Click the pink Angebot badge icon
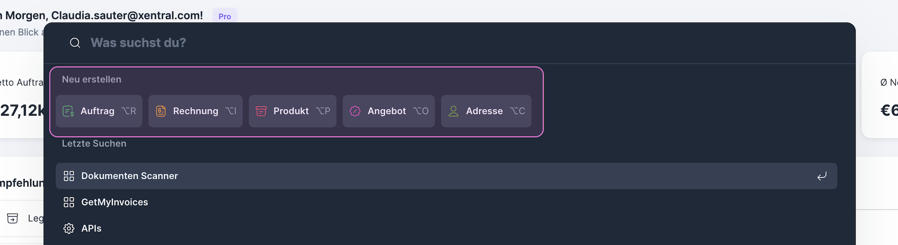Image resolution: width=898 pixels, height=245 pixels. pyautogui.click(x=355, y=111)
